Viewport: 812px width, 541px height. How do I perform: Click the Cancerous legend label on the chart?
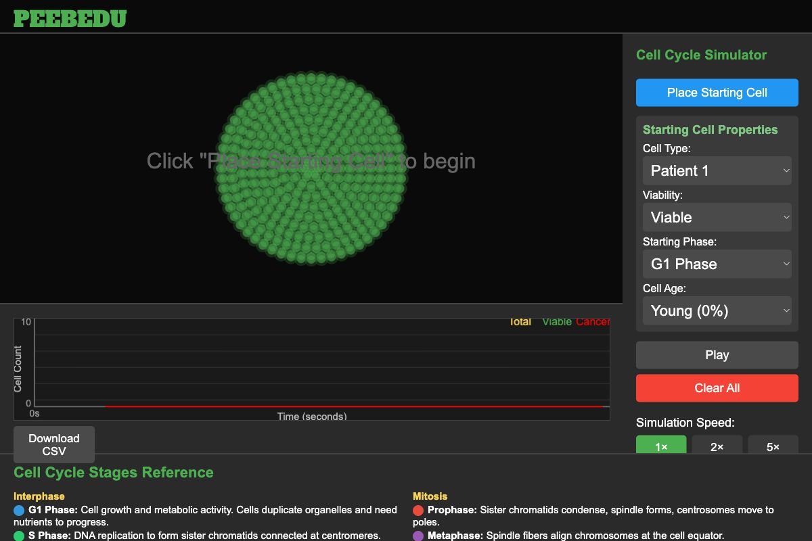[593, 321]
